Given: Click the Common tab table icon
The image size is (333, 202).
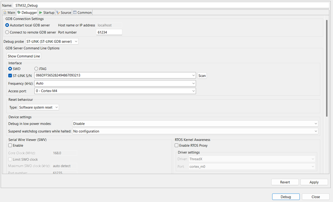Looking at the screenshot, I should 75,13.
